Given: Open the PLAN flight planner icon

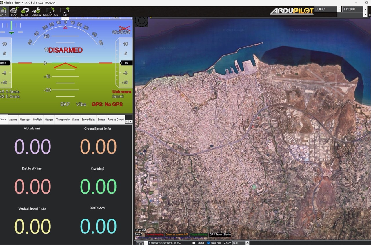Looking at the screenshot, I should pos(14,11).
